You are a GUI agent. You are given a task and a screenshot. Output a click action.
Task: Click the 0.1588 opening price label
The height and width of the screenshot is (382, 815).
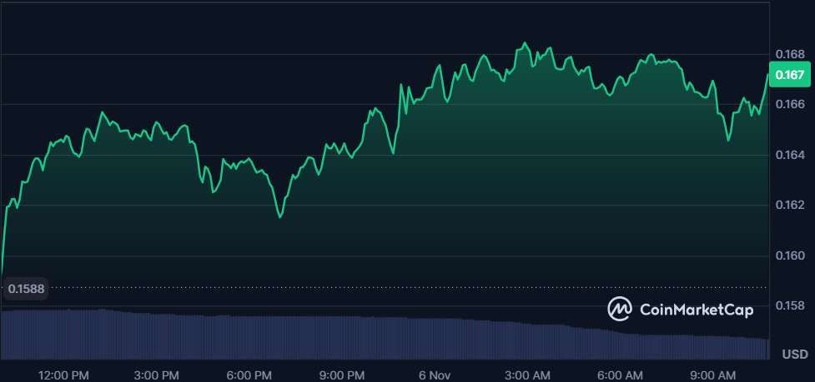point(27,289)
